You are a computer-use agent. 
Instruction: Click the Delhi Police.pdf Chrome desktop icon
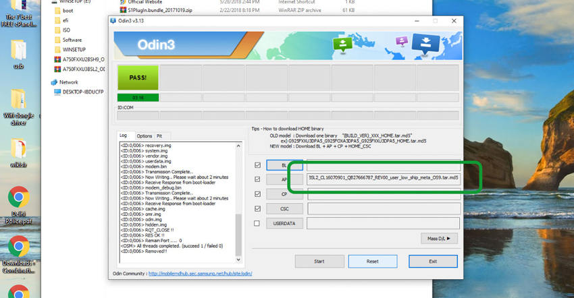pos(18,205)
